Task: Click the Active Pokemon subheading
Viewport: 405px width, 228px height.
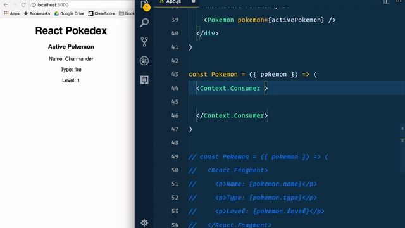Action: click(x=71, y=47)
